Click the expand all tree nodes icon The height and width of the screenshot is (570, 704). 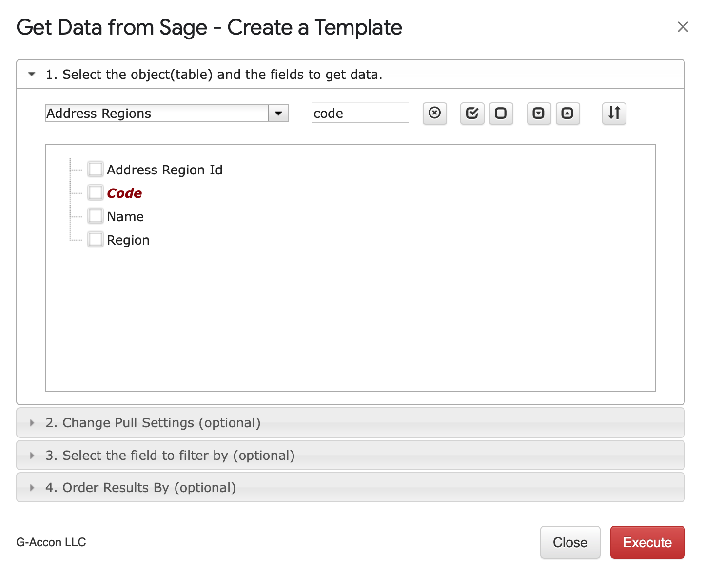(x=539, y=114)
